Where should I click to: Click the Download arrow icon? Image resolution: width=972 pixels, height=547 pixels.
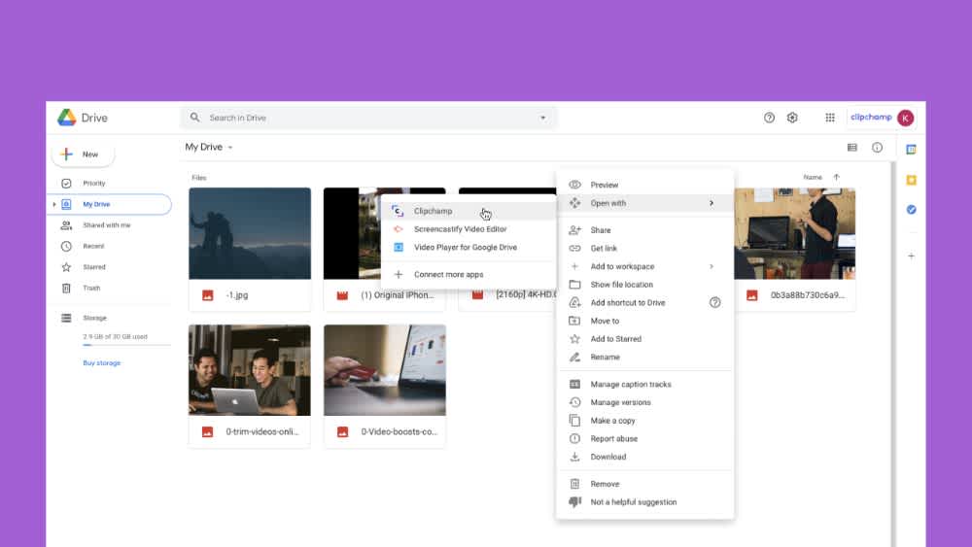click(x=574, y=457)
